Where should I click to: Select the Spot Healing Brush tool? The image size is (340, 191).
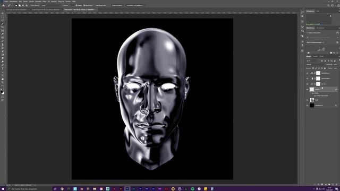[3, 38]
